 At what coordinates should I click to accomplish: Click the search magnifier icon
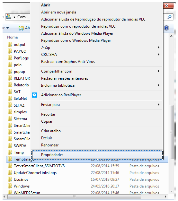(169, 17)
